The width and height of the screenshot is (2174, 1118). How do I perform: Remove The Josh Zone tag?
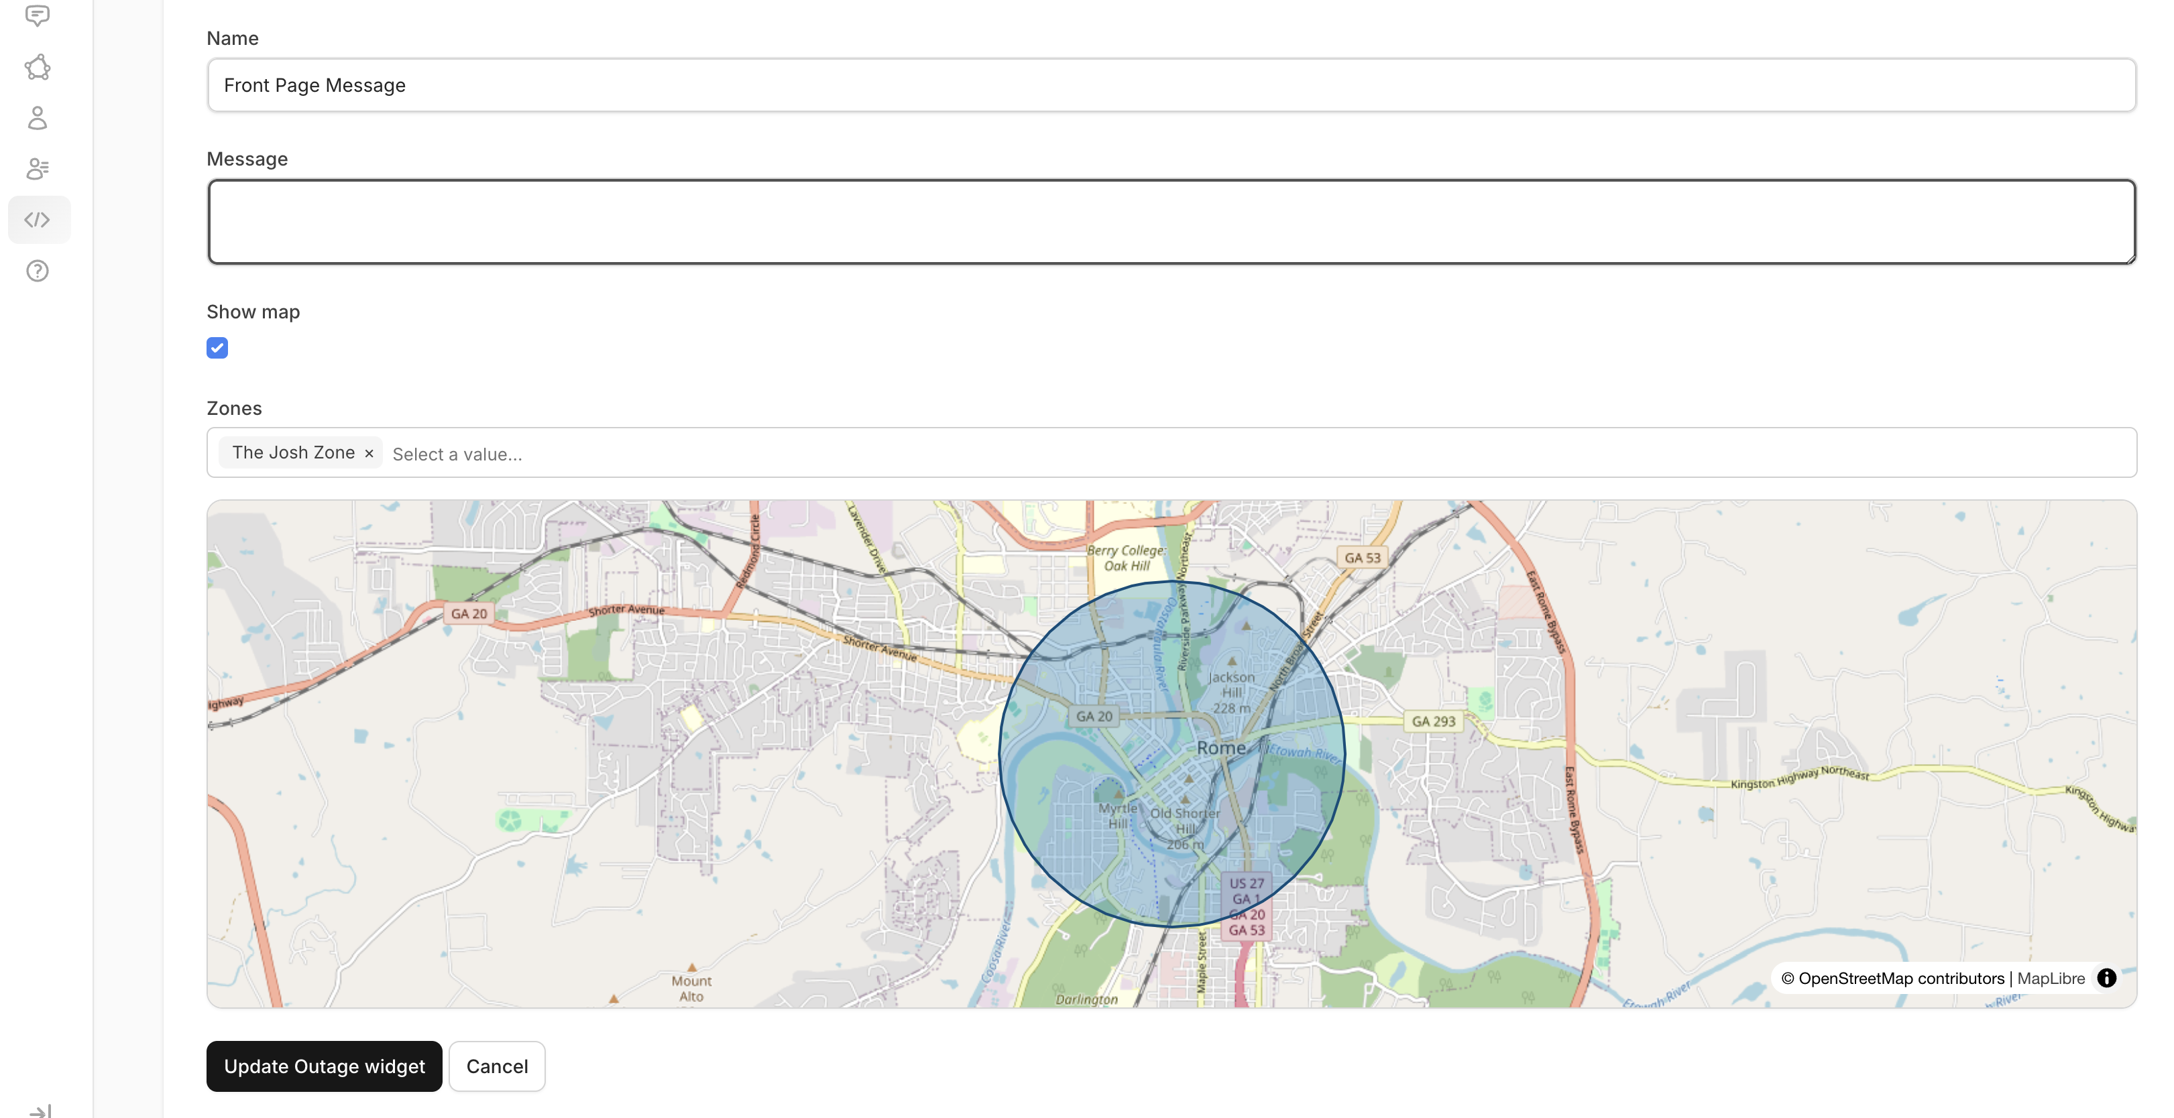[x=369, y=454]
